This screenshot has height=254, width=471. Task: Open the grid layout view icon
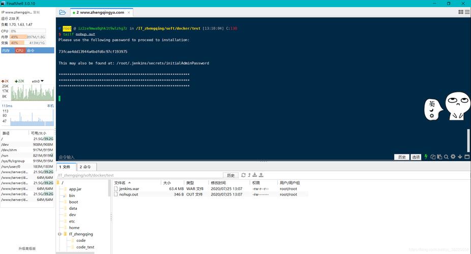[x=461, y=12]
